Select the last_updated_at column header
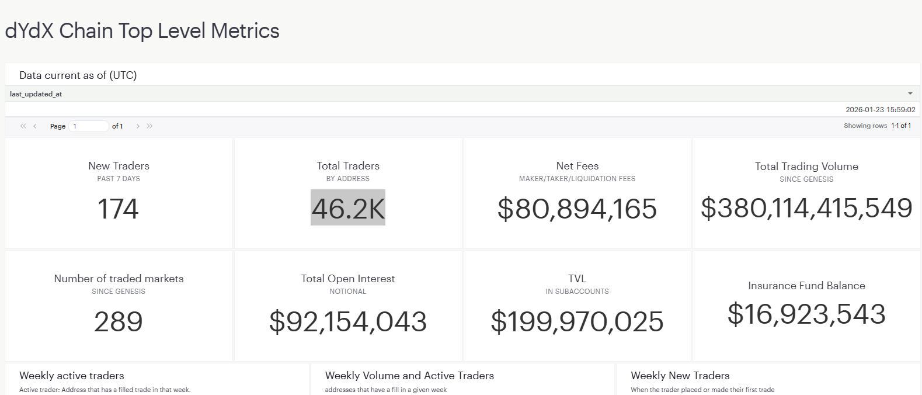922x395 pixels. (x=462, y=93)
